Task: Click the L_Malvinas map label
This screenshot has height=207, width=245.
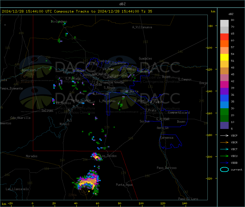Action: coord(107,101)
